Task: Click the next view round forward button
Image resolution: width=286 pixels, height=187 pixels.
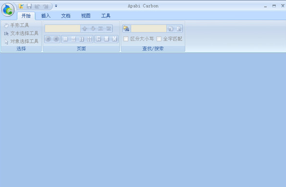Action: point(56,39)
